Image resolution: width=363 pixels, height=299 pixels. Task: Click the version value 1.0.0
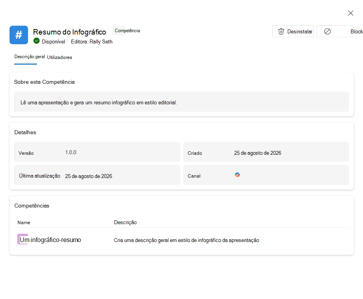click(x=71, y=152)
